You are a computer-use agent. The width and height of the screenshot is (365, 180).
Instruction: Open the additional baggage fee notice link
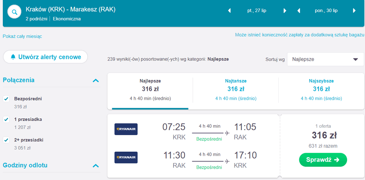[299, 35]
